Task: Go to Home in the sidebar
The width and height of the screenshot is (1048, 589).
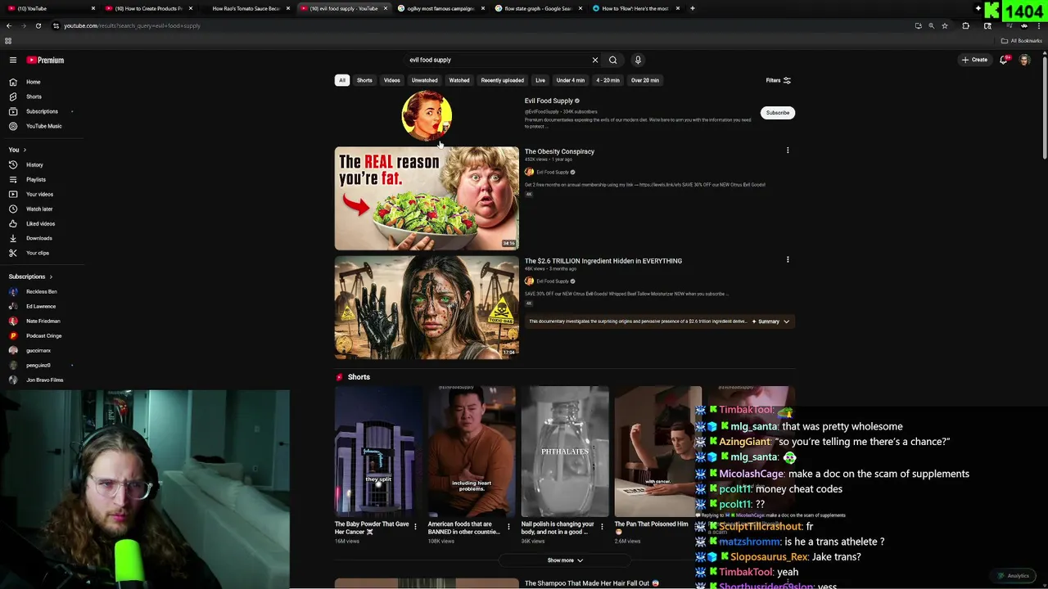Action: point(34,82)
